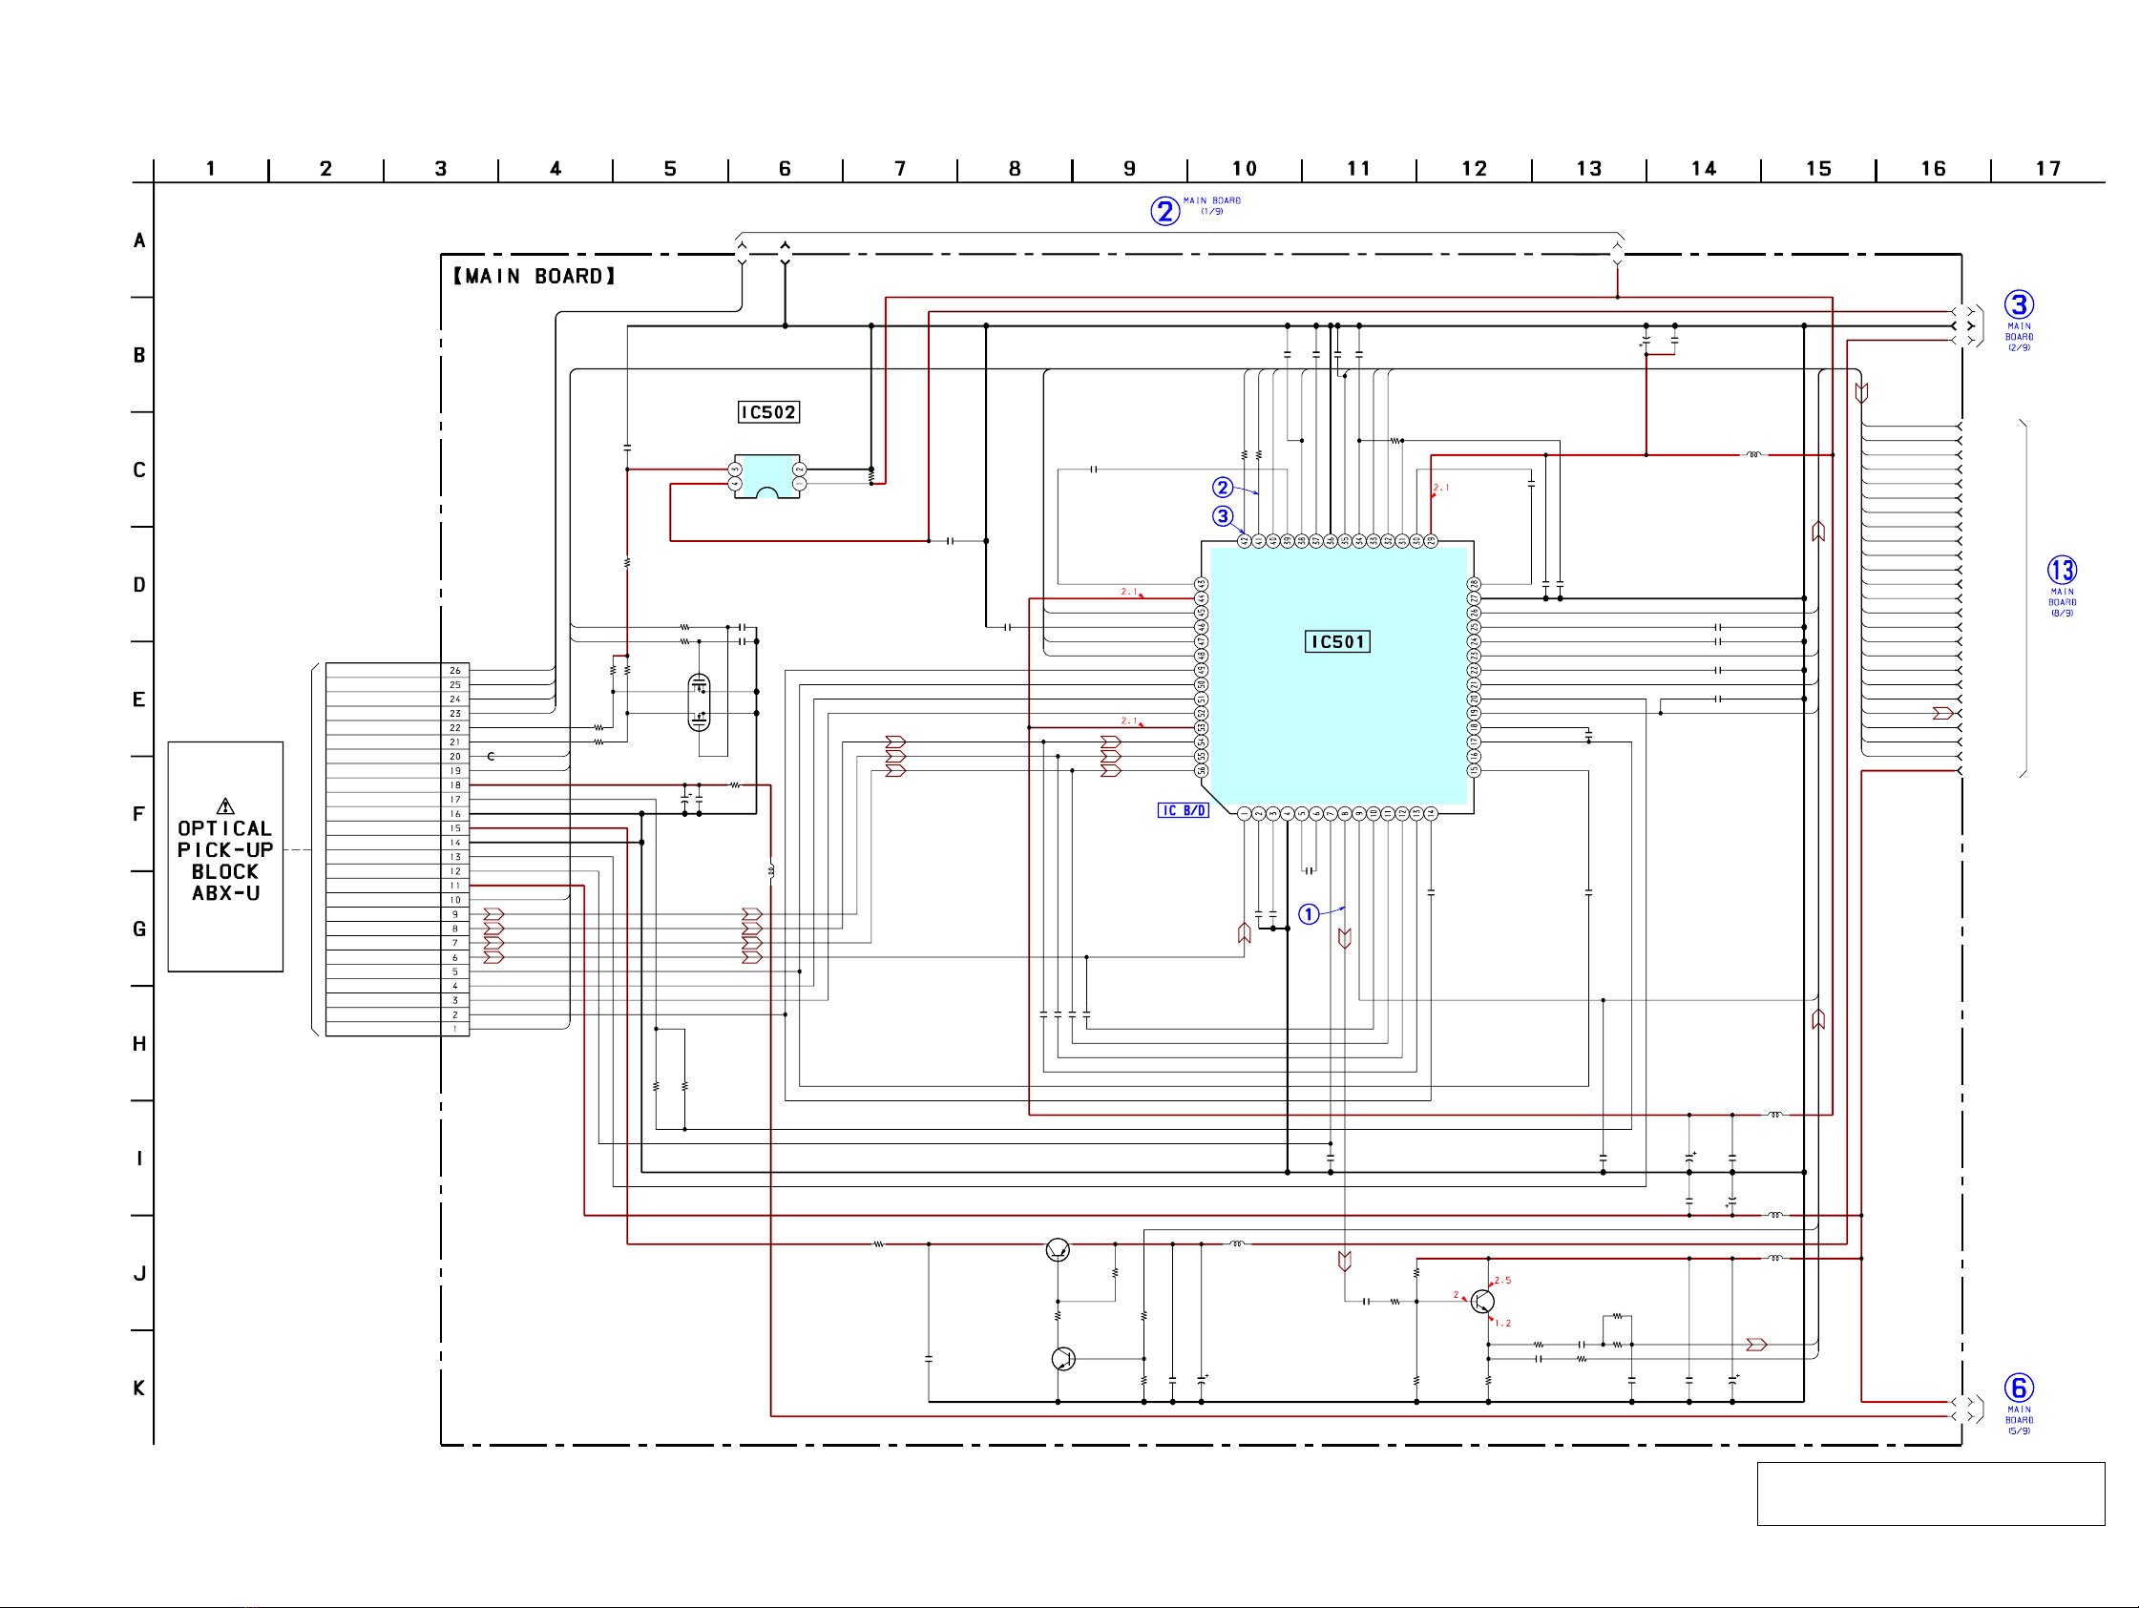Select waveform marker 1 below IC501
Image resolution: width=2139 pixels, height=1608 pixels.
tap(1309, 914)
